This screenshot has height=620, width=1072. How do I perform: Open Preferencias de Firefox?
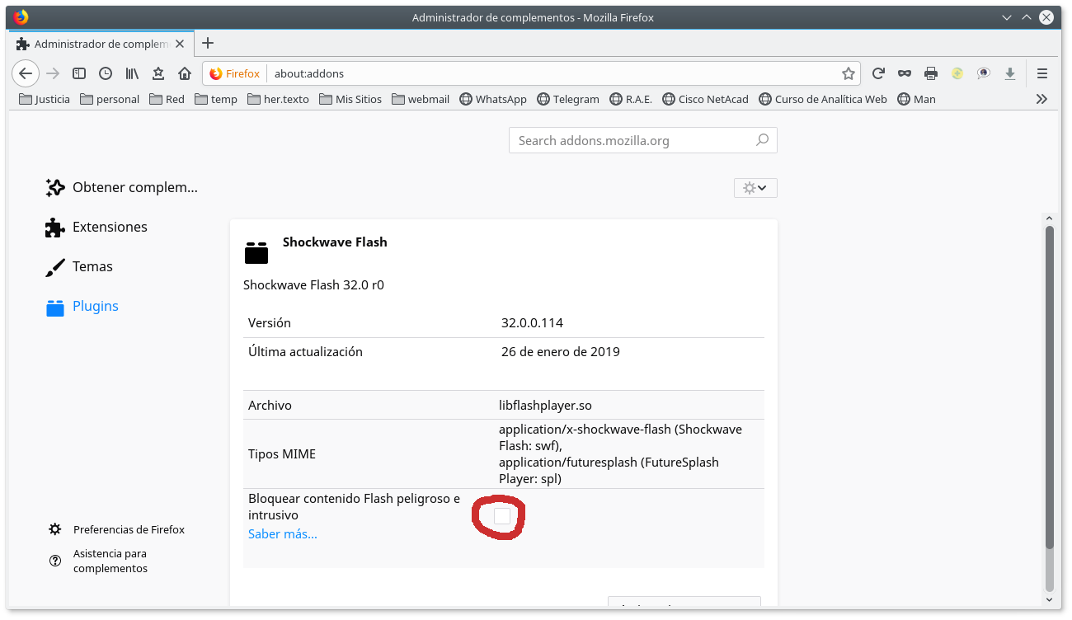coord(128,529)
